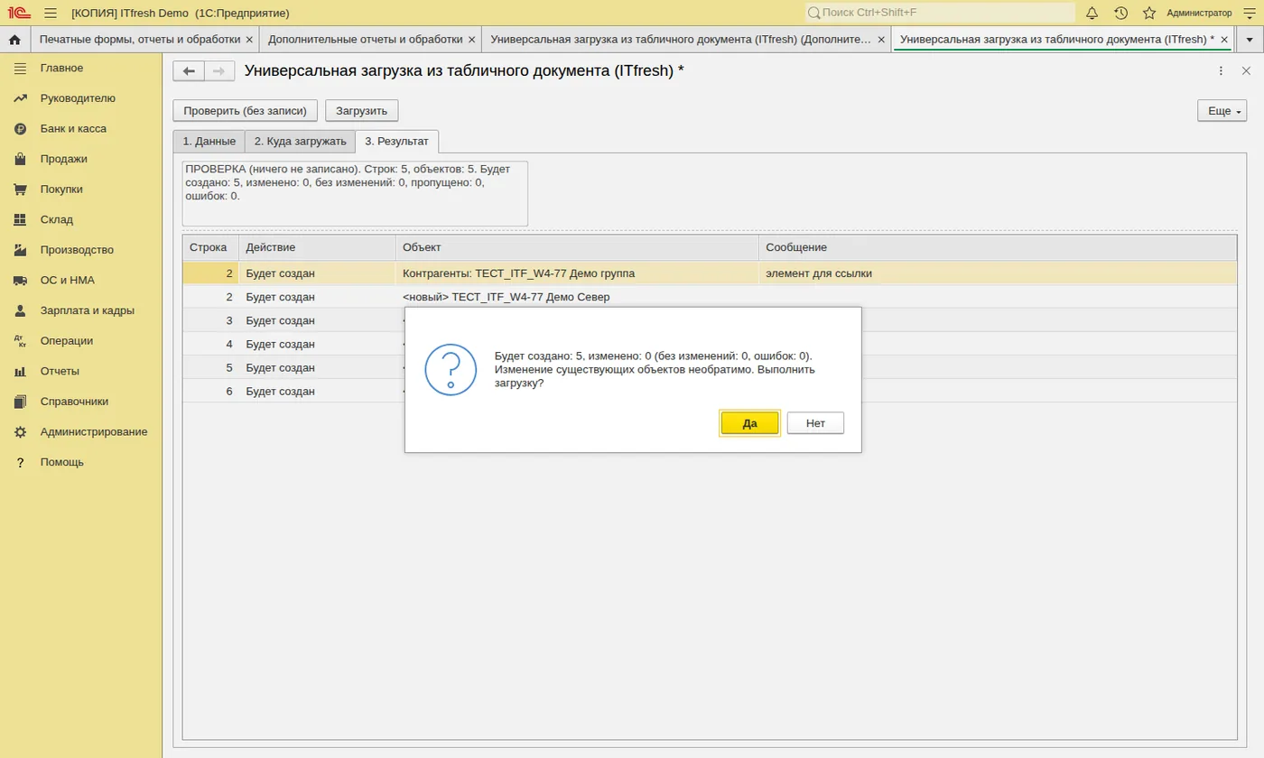Screen dimensions: 1264x758
Task: Open Руководителю section
Action: pyautogui.click(x=78, y=98)
